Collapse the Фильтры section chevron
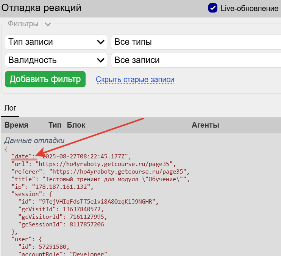This screenshot has width=281, height=256. [x=48, y=24]
